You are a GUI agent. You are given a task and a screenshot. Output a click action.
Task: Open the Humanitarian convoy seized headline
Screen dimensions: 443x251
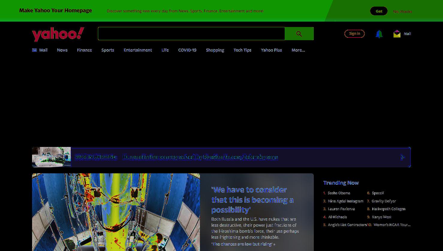200,157
